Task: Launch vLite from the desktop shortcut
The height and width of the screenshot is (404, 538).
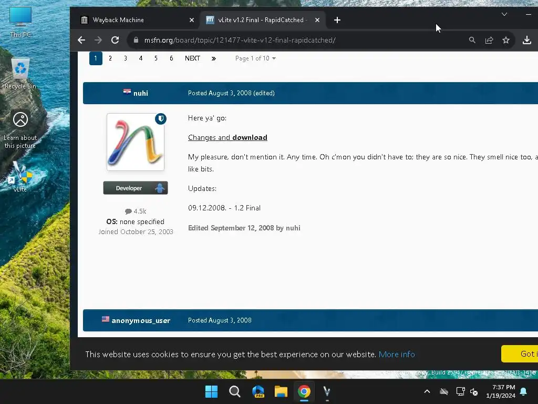Action: pos(20,177)
